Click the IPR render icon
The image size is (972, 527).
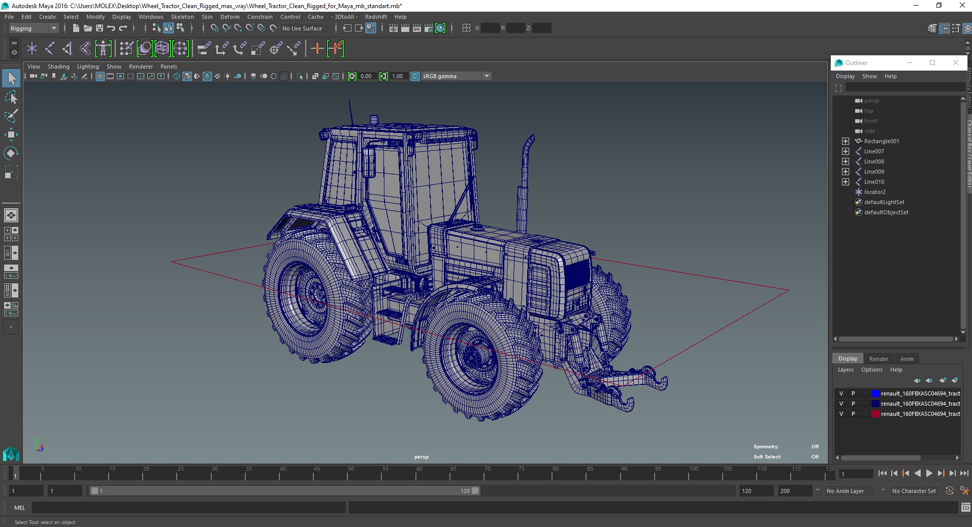coord(417,28)
